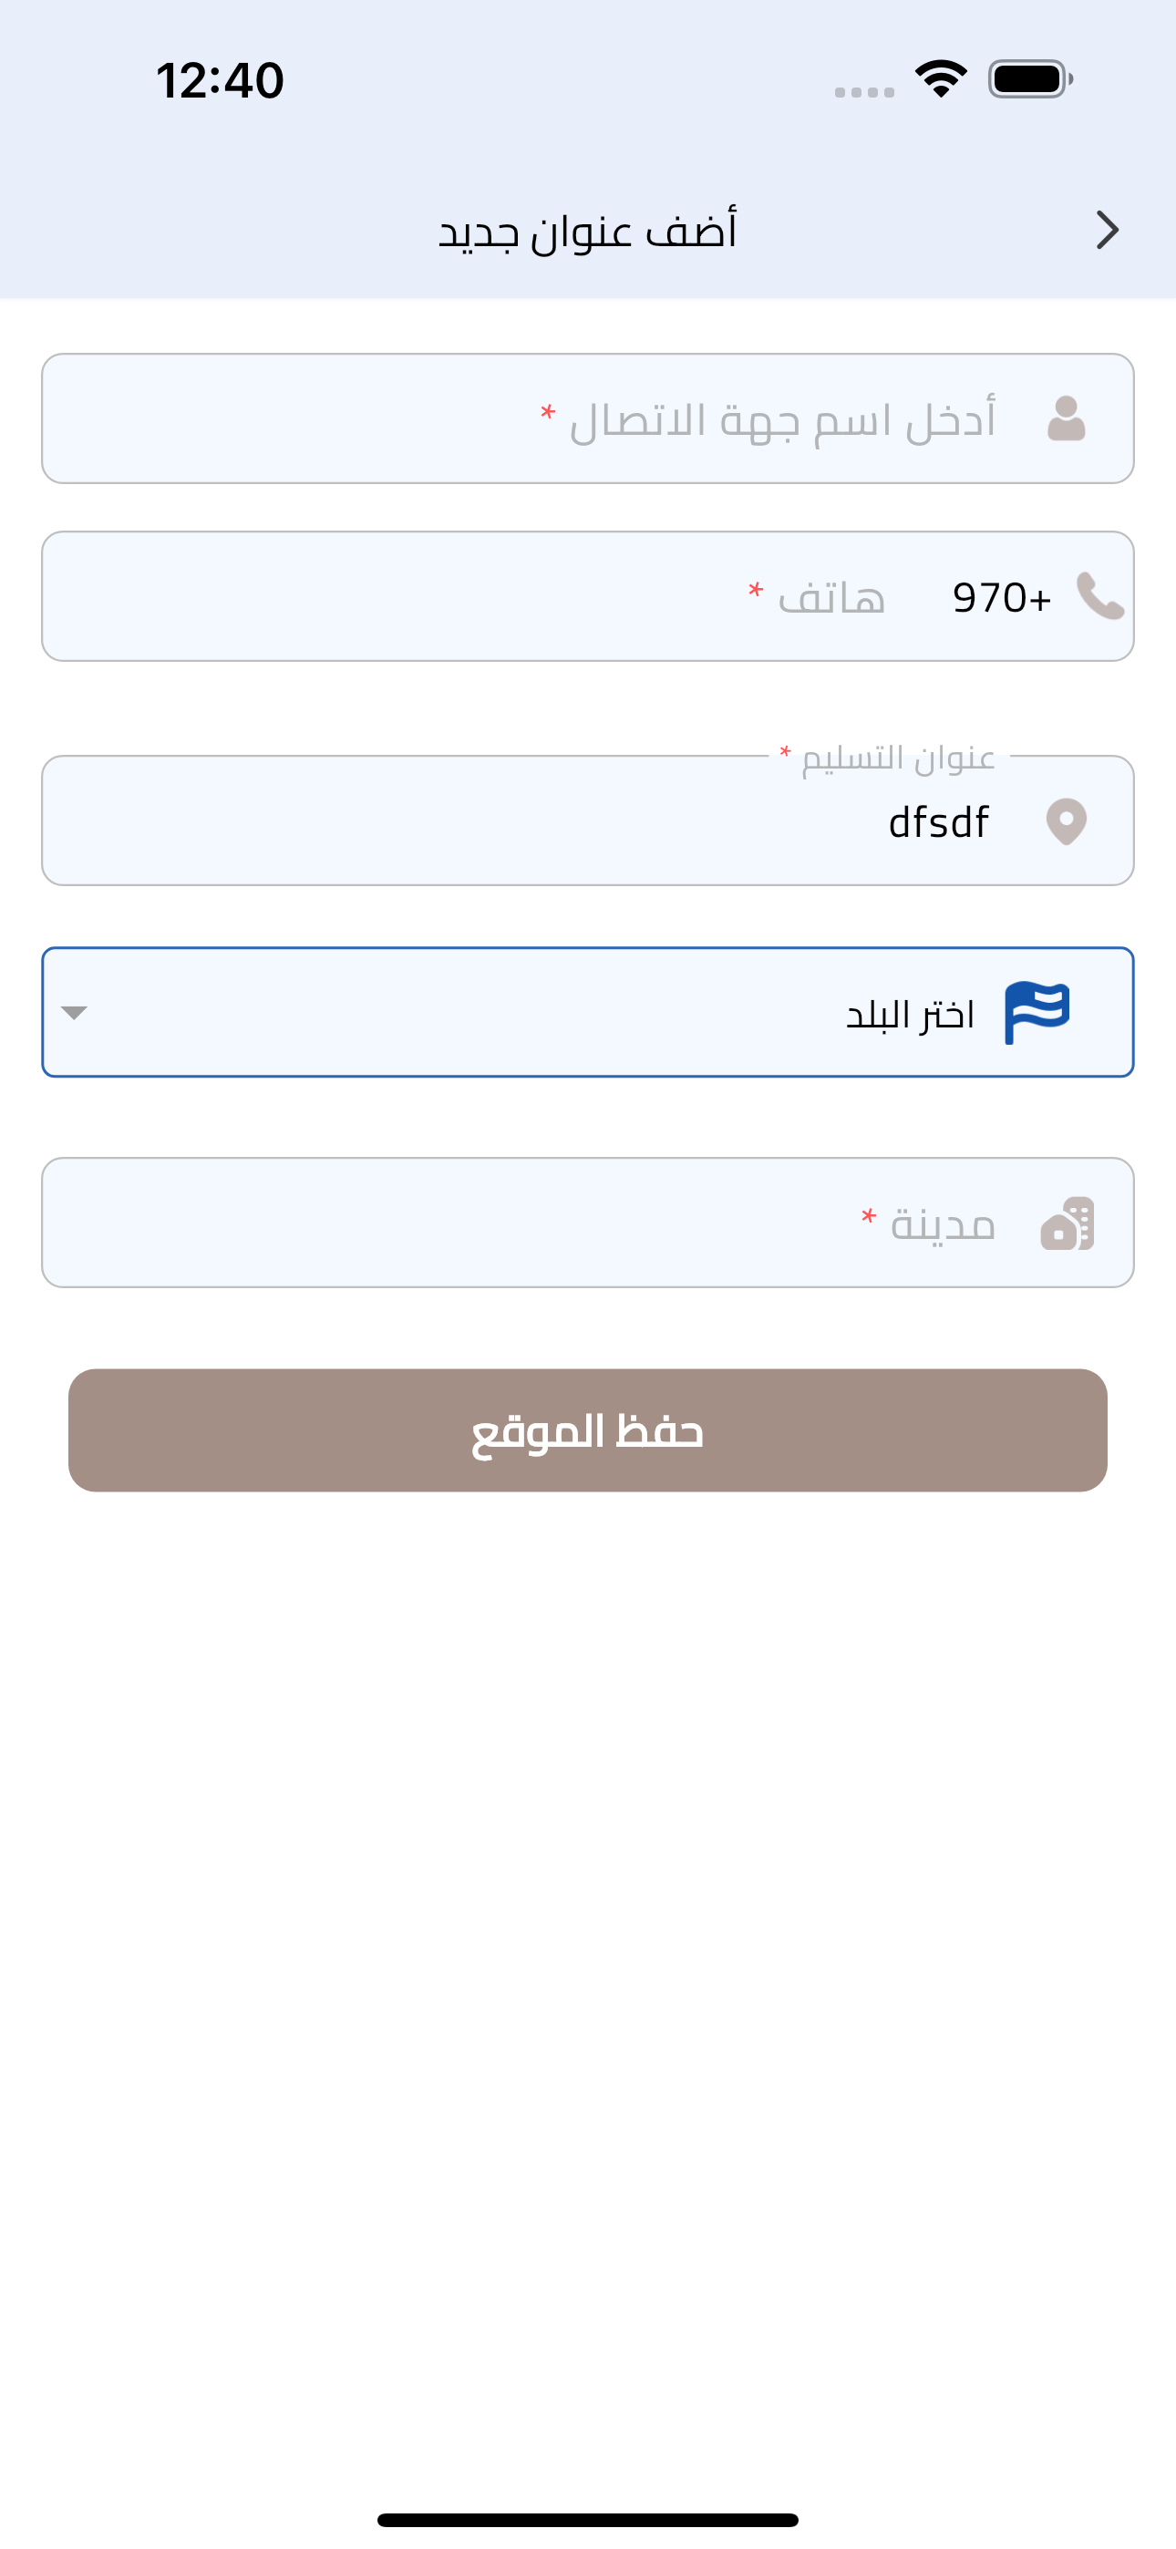This screenshot has width=1176, height=2549.
Task: Click the phone handset icon
Action: pyautogui.click(x=1099, y=595)
